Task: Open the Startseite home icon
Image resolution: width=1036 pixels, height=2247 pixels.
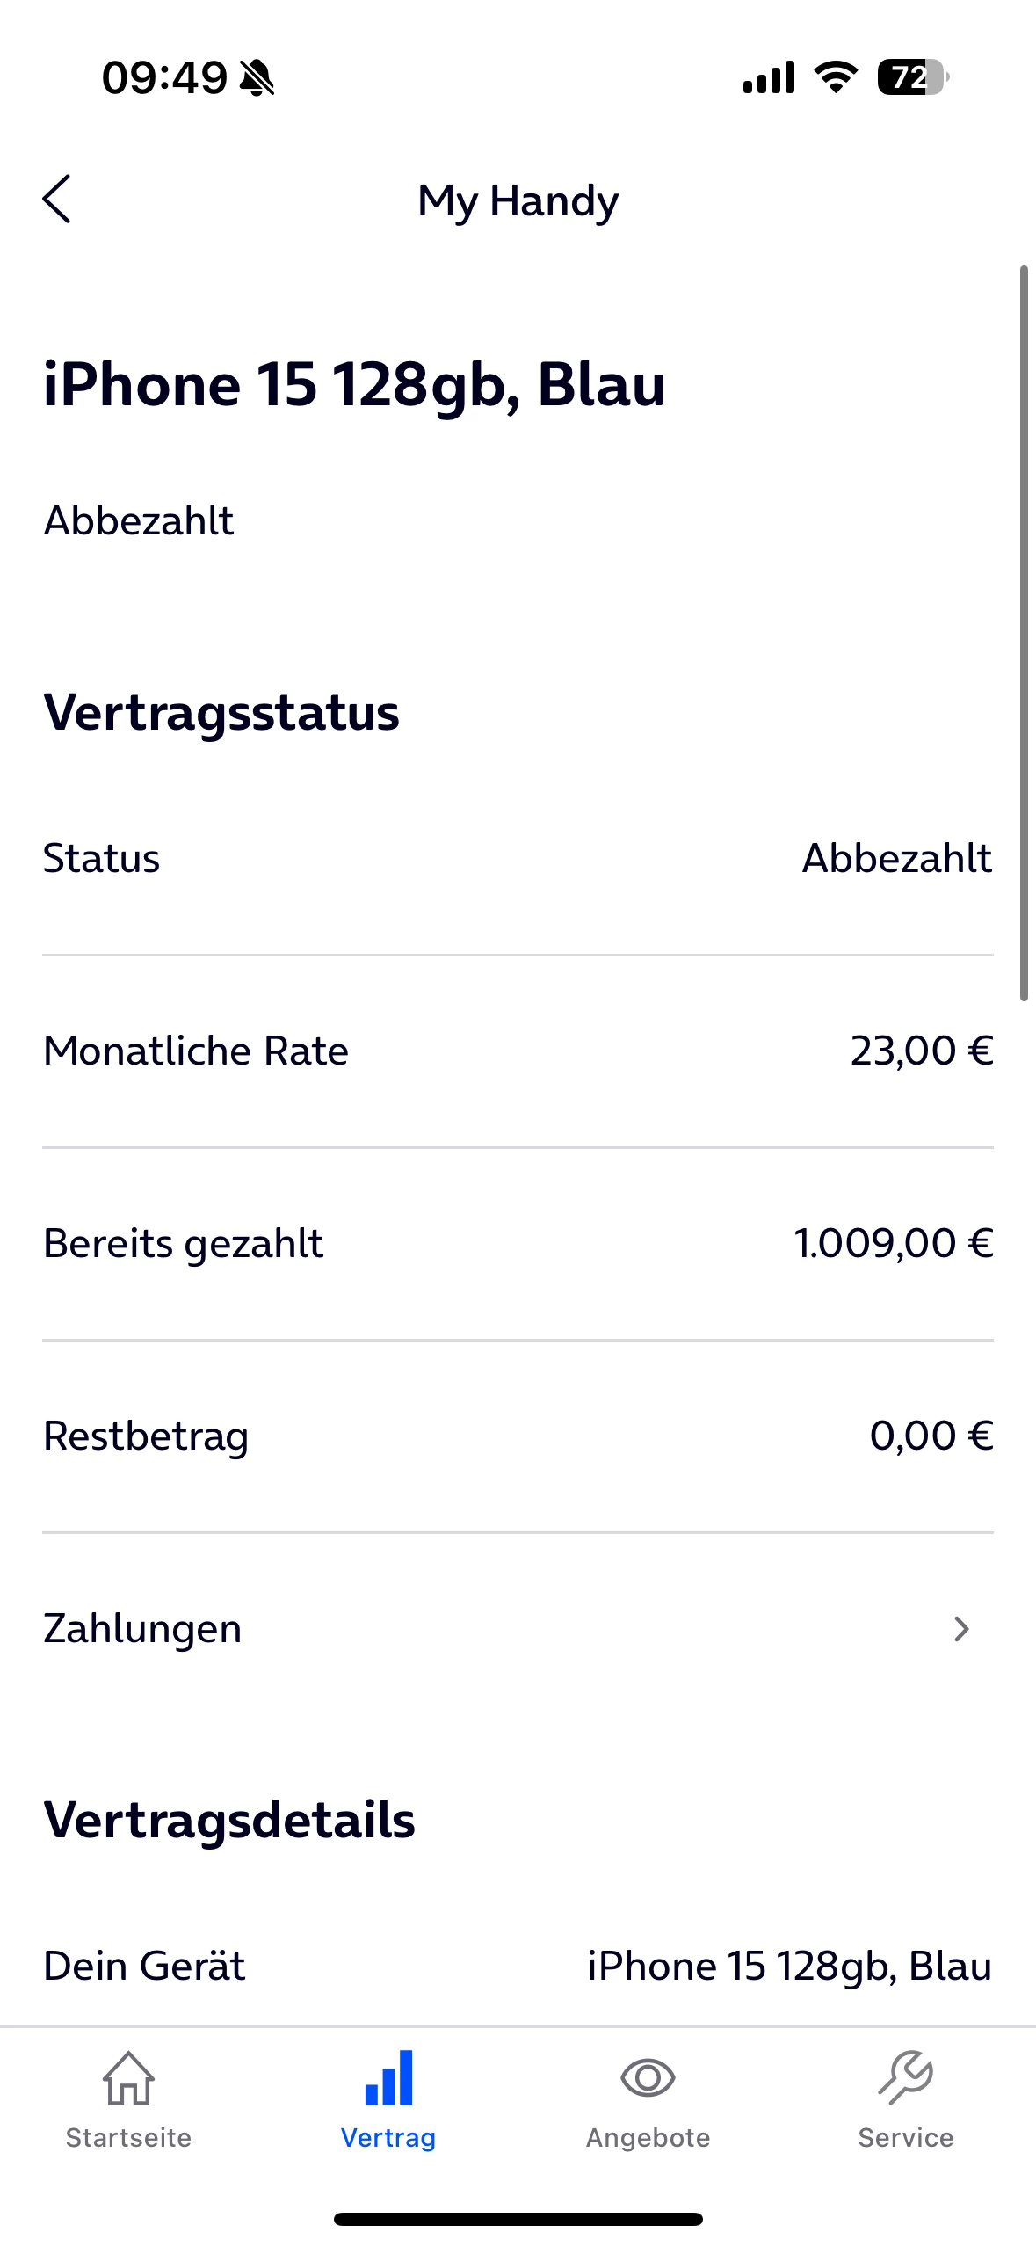Action: click(128, 2078)
